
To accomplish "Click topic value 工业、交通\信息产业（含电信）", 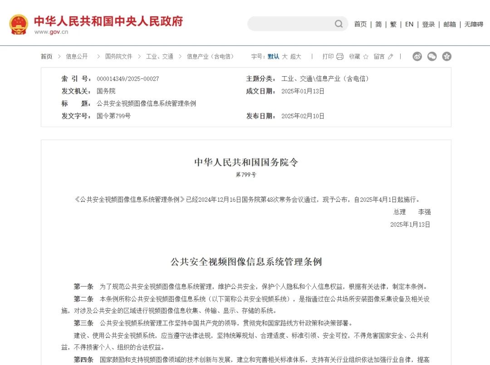I will pyautogui.click(x=325, y=79).
